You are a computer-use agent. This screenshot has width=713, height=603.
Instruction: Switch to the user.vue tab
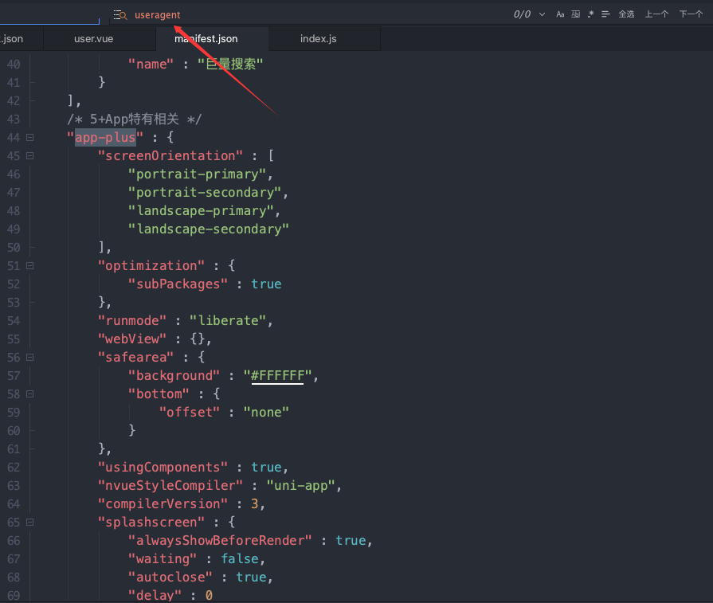[x=93, y=38]
